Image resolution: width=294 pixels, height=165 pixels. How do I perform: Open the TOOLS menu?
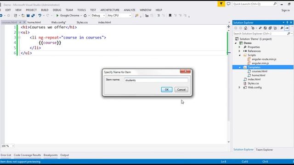pyautogui.click(x=81, y=10)
